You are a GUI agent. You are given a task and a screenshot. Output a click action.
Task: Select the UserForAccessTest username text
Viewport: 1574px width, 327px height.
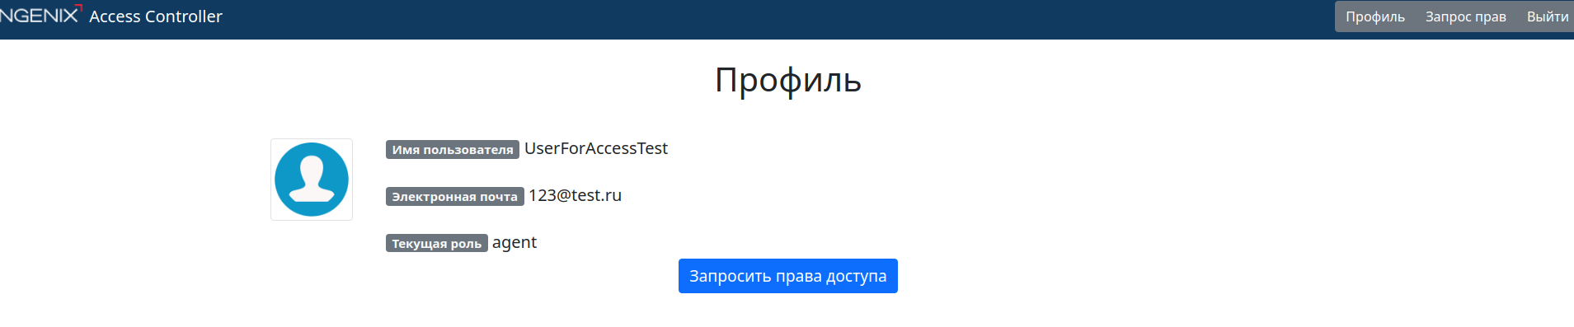pyautogui.click(x=596, y=148)
